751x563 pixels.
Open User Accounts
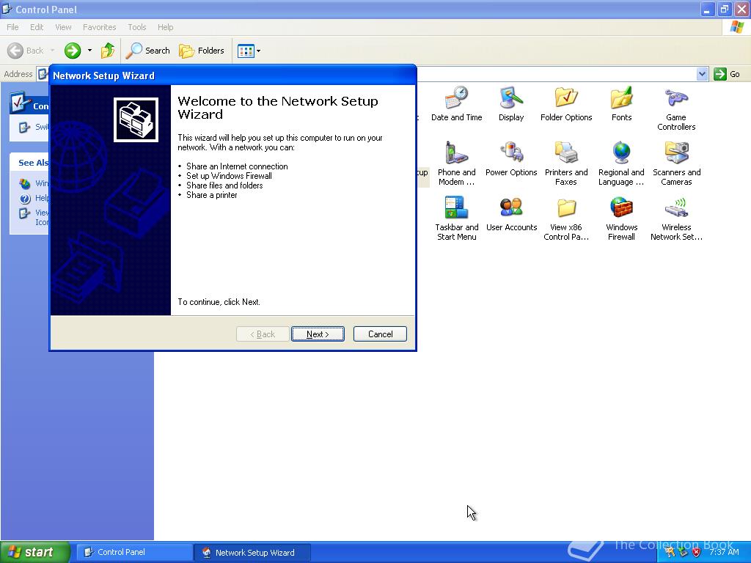click(511, 211)
